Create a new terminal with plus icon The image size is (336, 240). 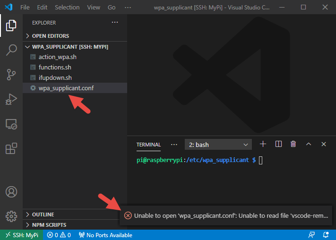point(263,144)
